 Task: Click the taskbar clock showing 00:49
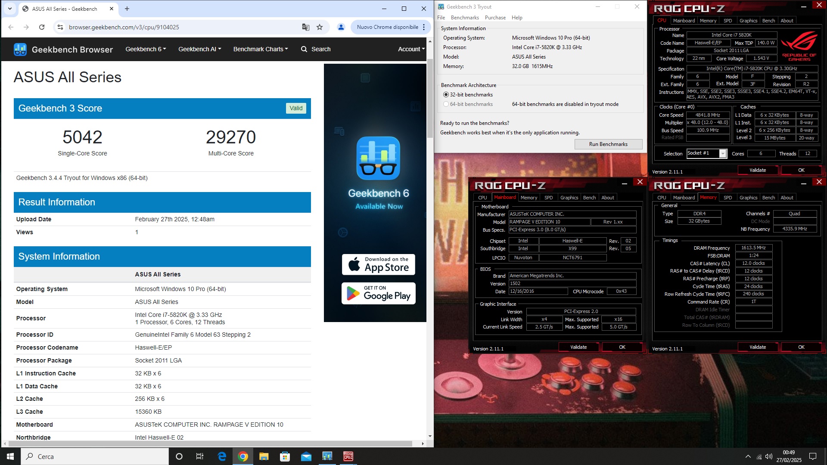click(789, 456)
